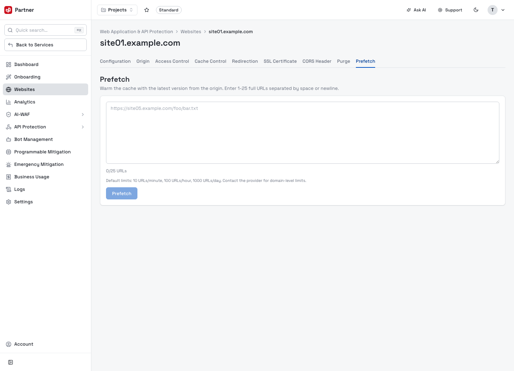The height and width of the screenshot is (371, 514).
Task: Click the Partner logo icon
Action: pos(8,10)
